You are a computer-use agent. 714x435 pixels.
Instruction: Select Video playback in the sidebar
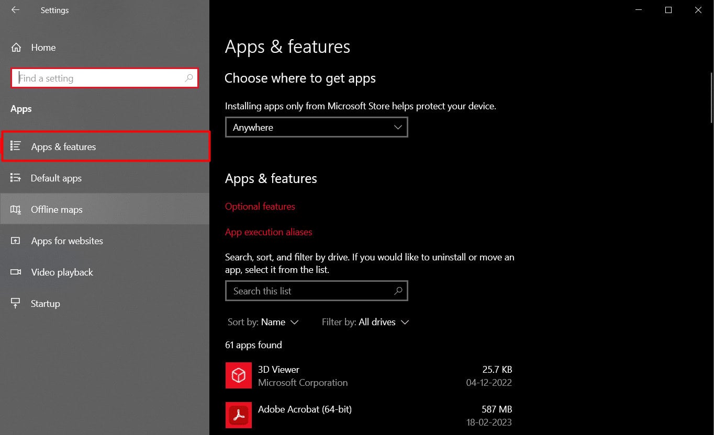point(62,272)
